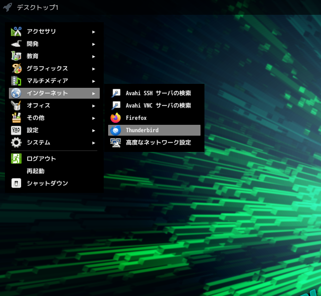Click the 高度なネットワーク設定 monitor icon
The image size is (321, 296).
(x=116, y=143)
